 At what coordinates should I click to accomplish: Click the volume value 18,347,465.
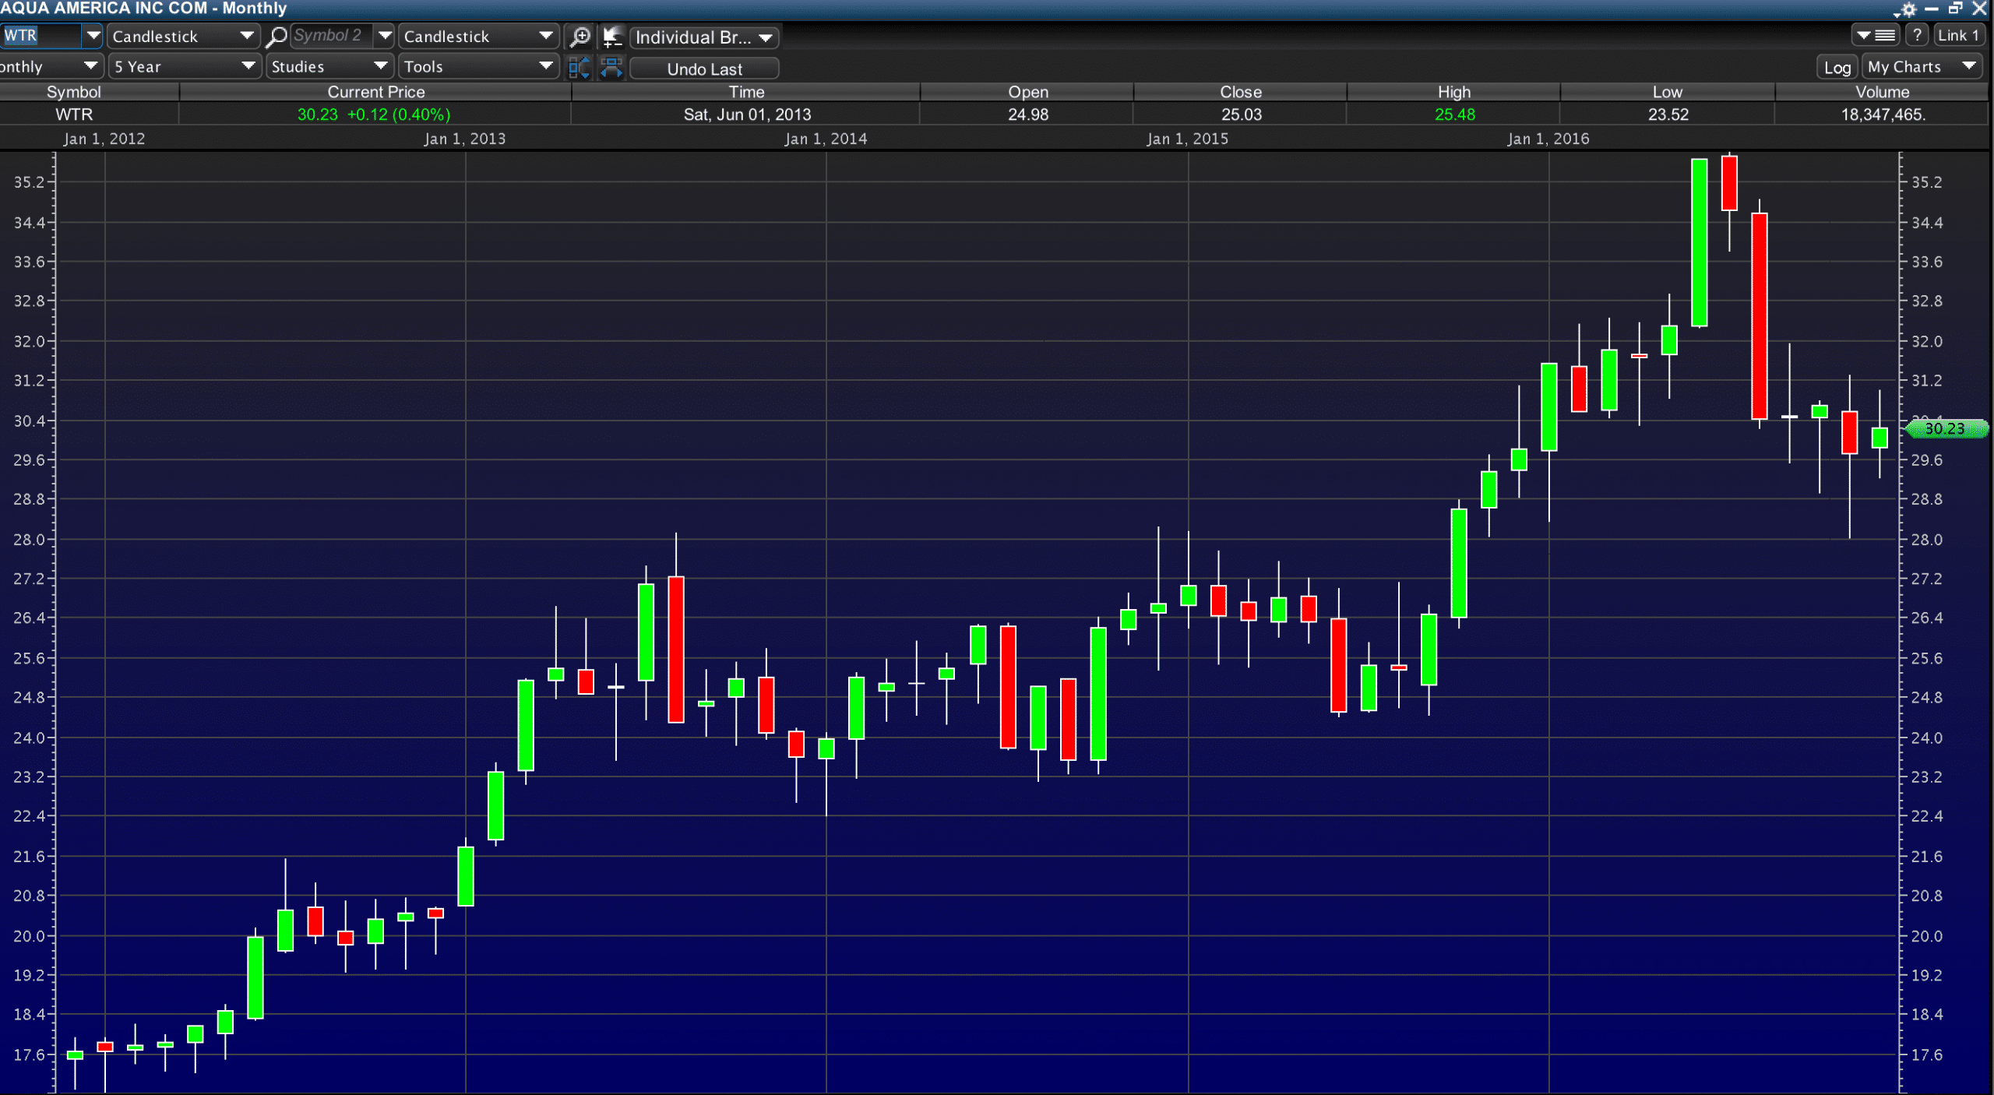[x=1883, y=114]
